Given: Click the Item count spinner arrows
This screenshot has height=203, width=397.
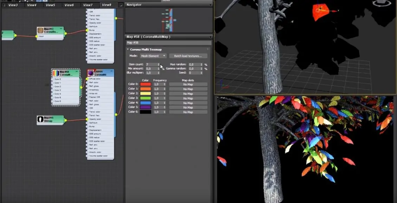Looking at the screenshot, I should tap(158, 64).
